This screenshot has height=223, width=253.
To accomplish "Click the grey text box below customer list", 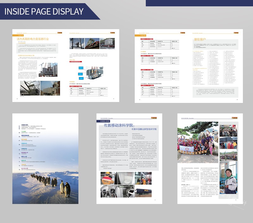I will (215, 92).
